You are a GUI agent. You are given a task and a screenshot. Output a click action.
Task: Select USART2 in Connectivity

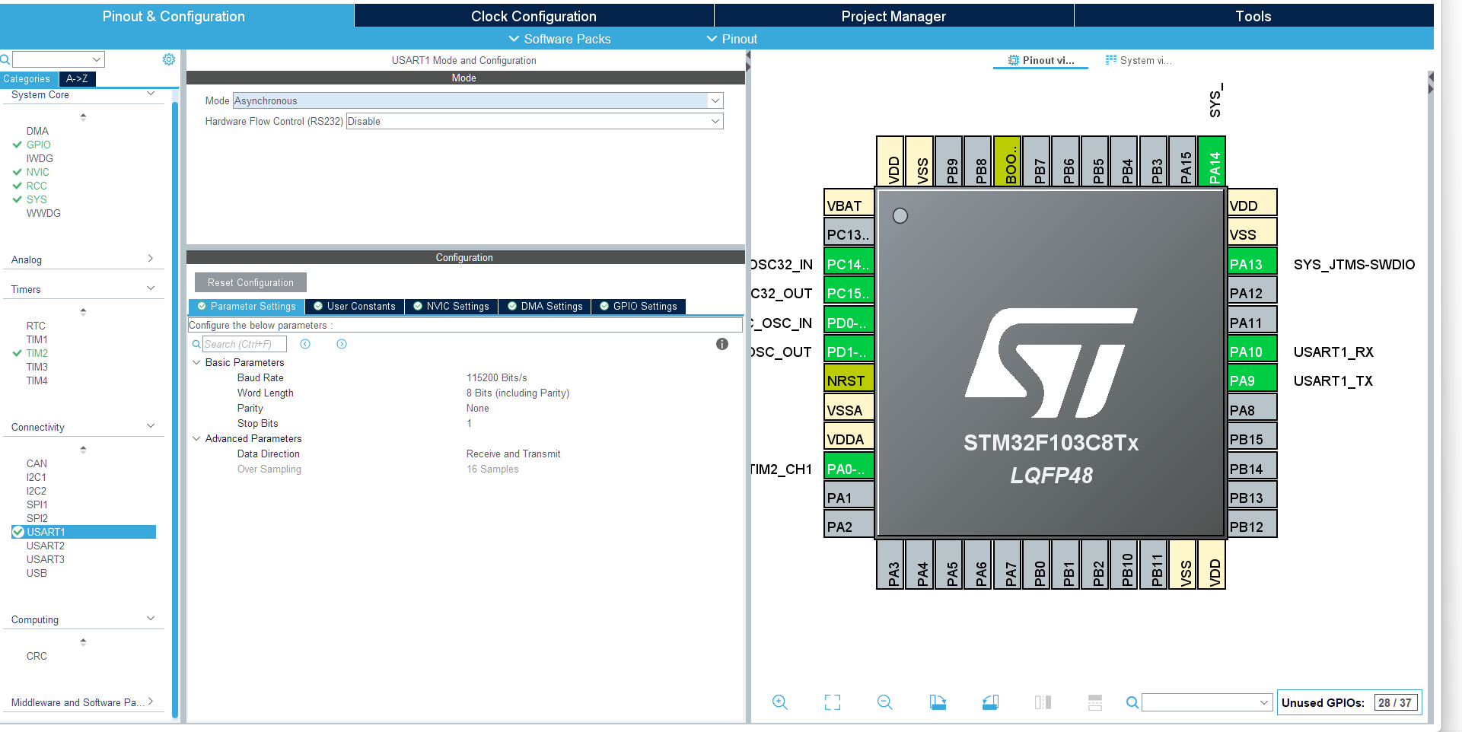click(x=46, y=546)
